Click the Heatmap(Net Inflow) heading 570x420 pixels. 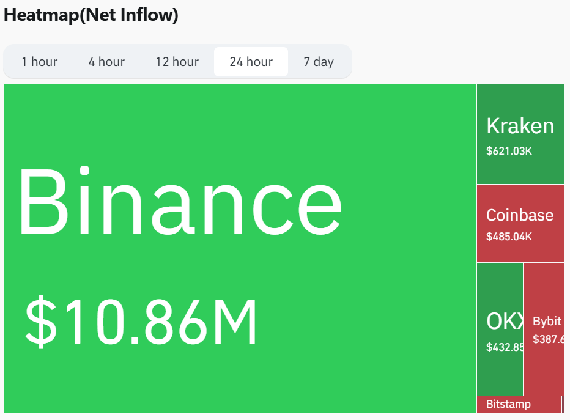(x=91, y=15)
